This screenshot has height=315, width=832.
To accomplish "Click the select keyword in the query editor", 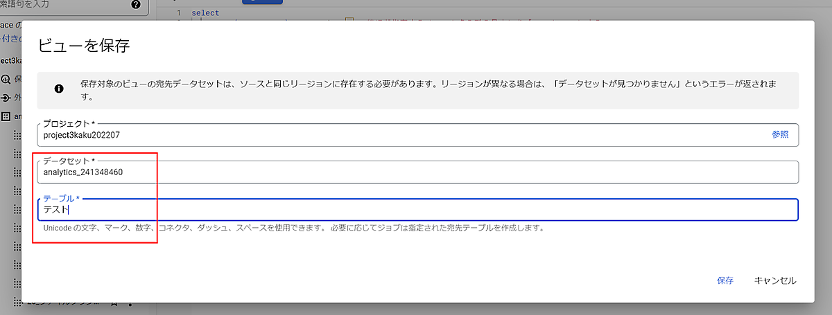I will (x=205, y=13).
